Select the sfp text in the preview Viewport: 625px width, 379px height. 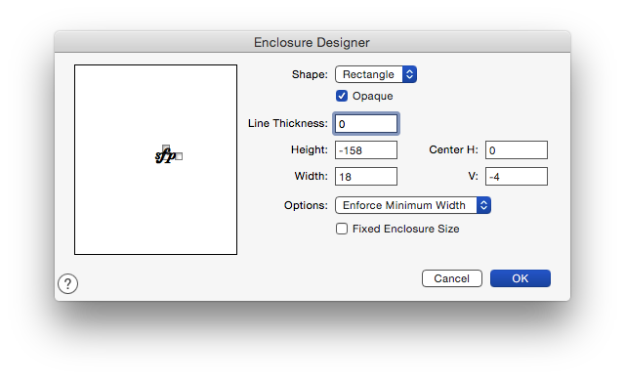[x=165, y=156]
